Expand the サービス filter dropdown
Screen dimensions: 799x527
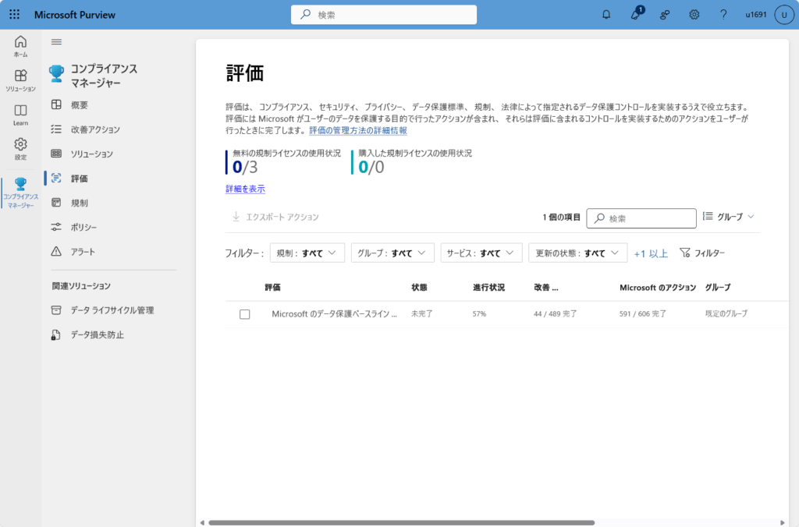(481, 253)
